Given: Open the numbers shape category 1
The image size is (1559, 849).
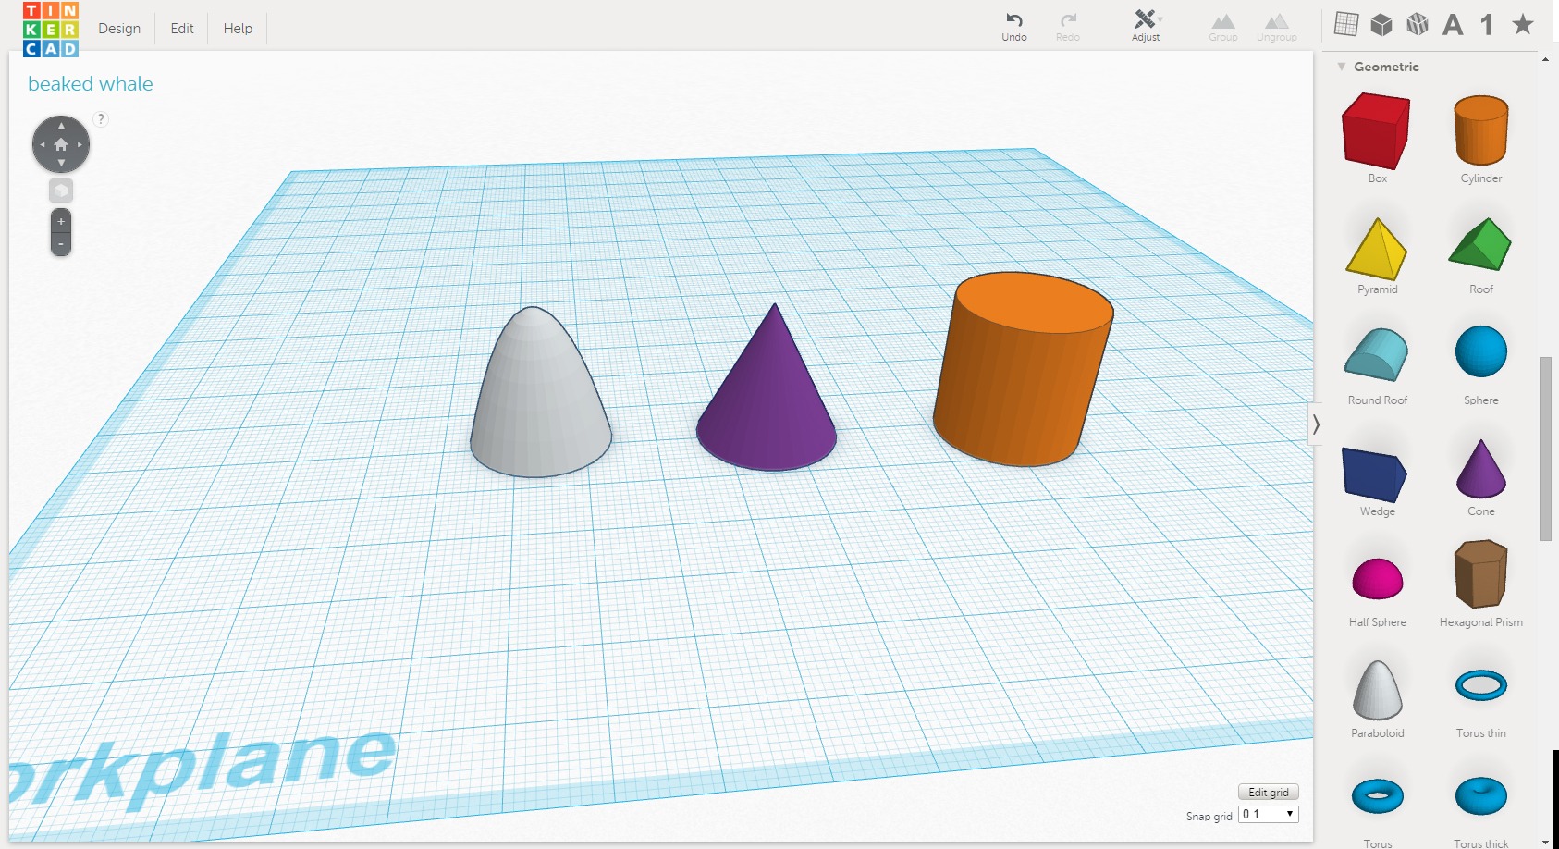Looking at the screenshot, I should (x=1487, y=24).
